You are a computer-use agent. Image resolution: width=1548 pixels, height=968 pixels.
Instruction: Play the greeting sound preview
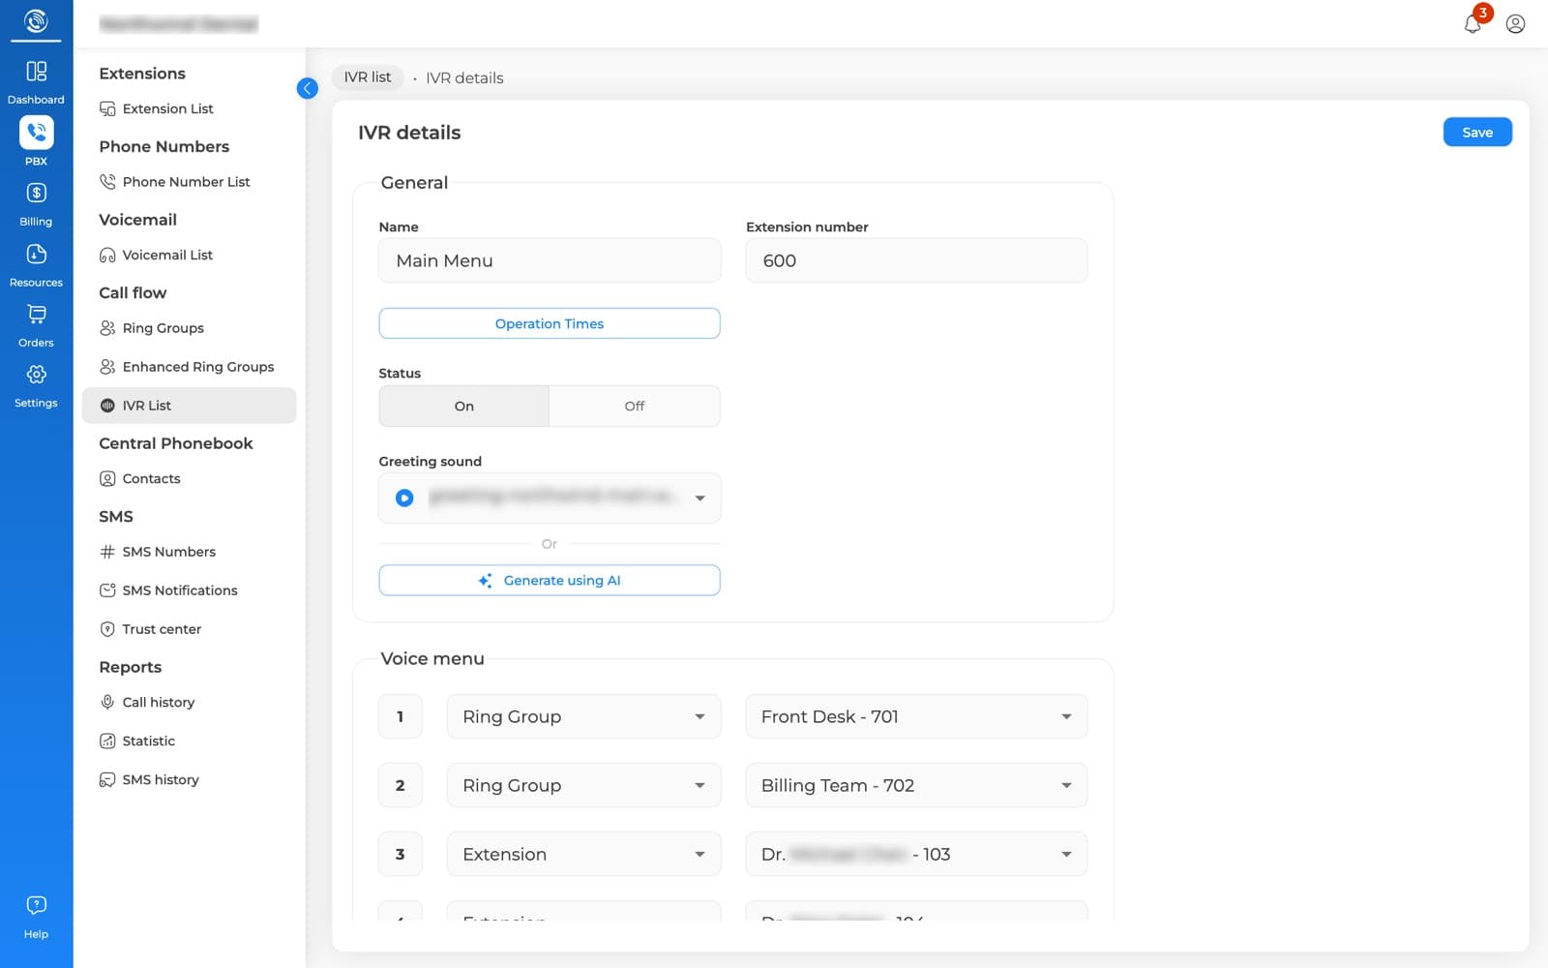point(404,498)
